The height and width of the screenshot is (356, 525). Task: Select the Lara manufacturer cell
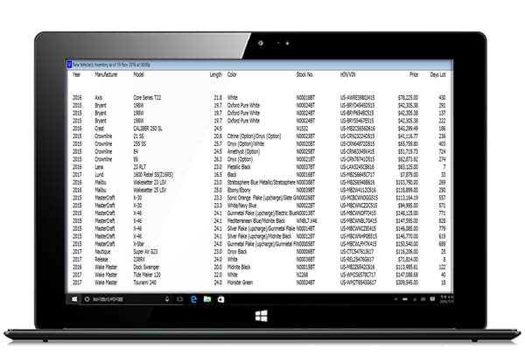(x=99, y=167)
